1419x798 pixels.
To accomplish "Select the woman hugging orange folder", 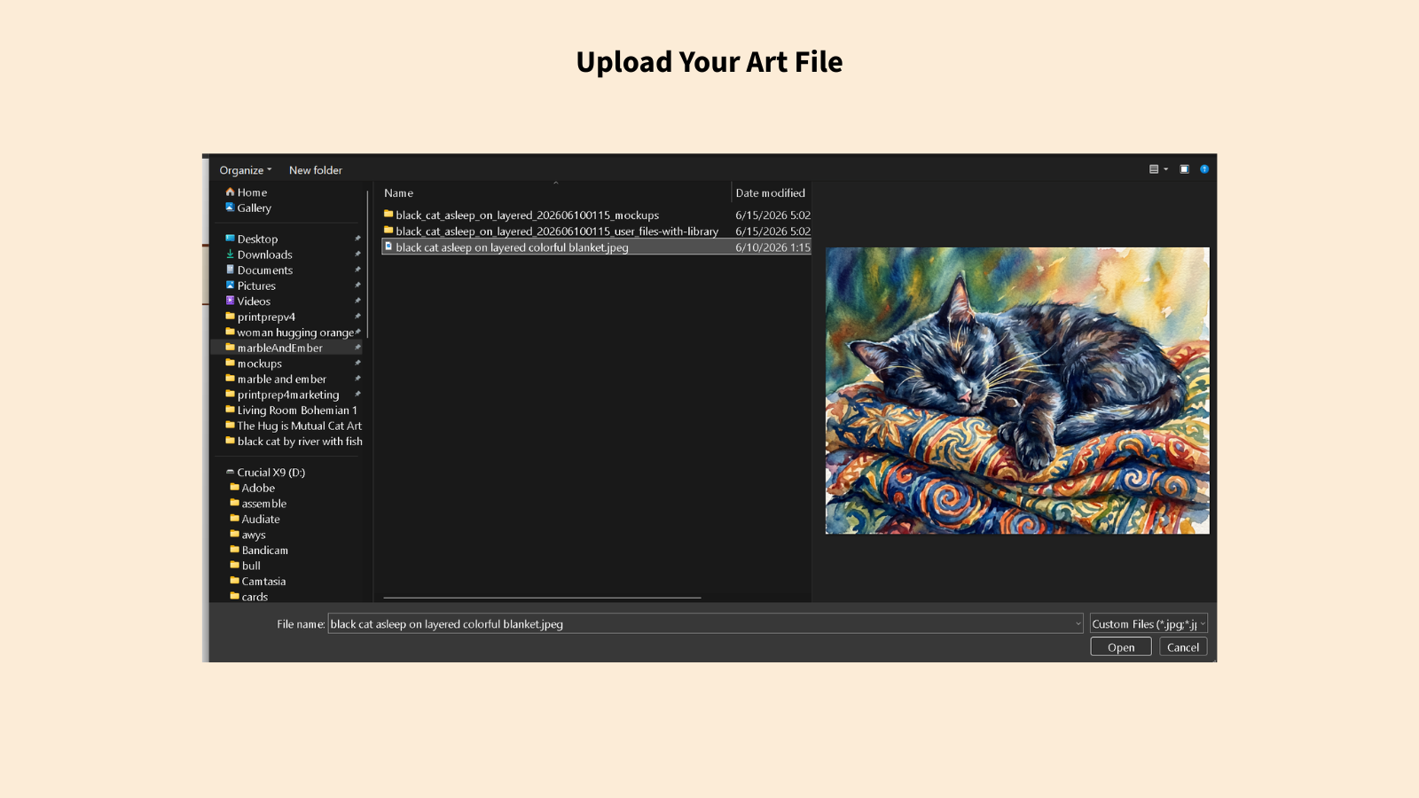I will (295, 332).
